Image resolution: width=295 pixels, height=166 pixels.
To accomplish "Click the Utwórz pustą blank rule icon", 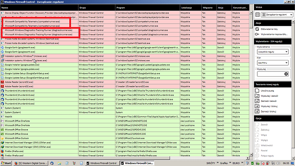I will click(x=257, y=91).
